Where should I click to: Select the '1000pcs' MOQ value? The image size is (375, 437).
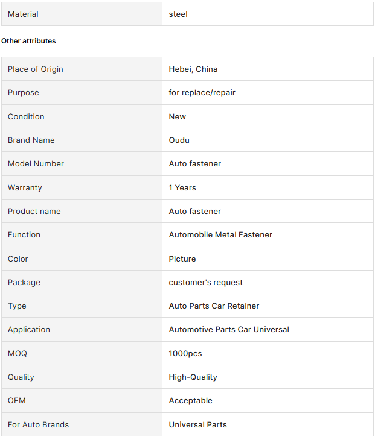tap(185, 353)
